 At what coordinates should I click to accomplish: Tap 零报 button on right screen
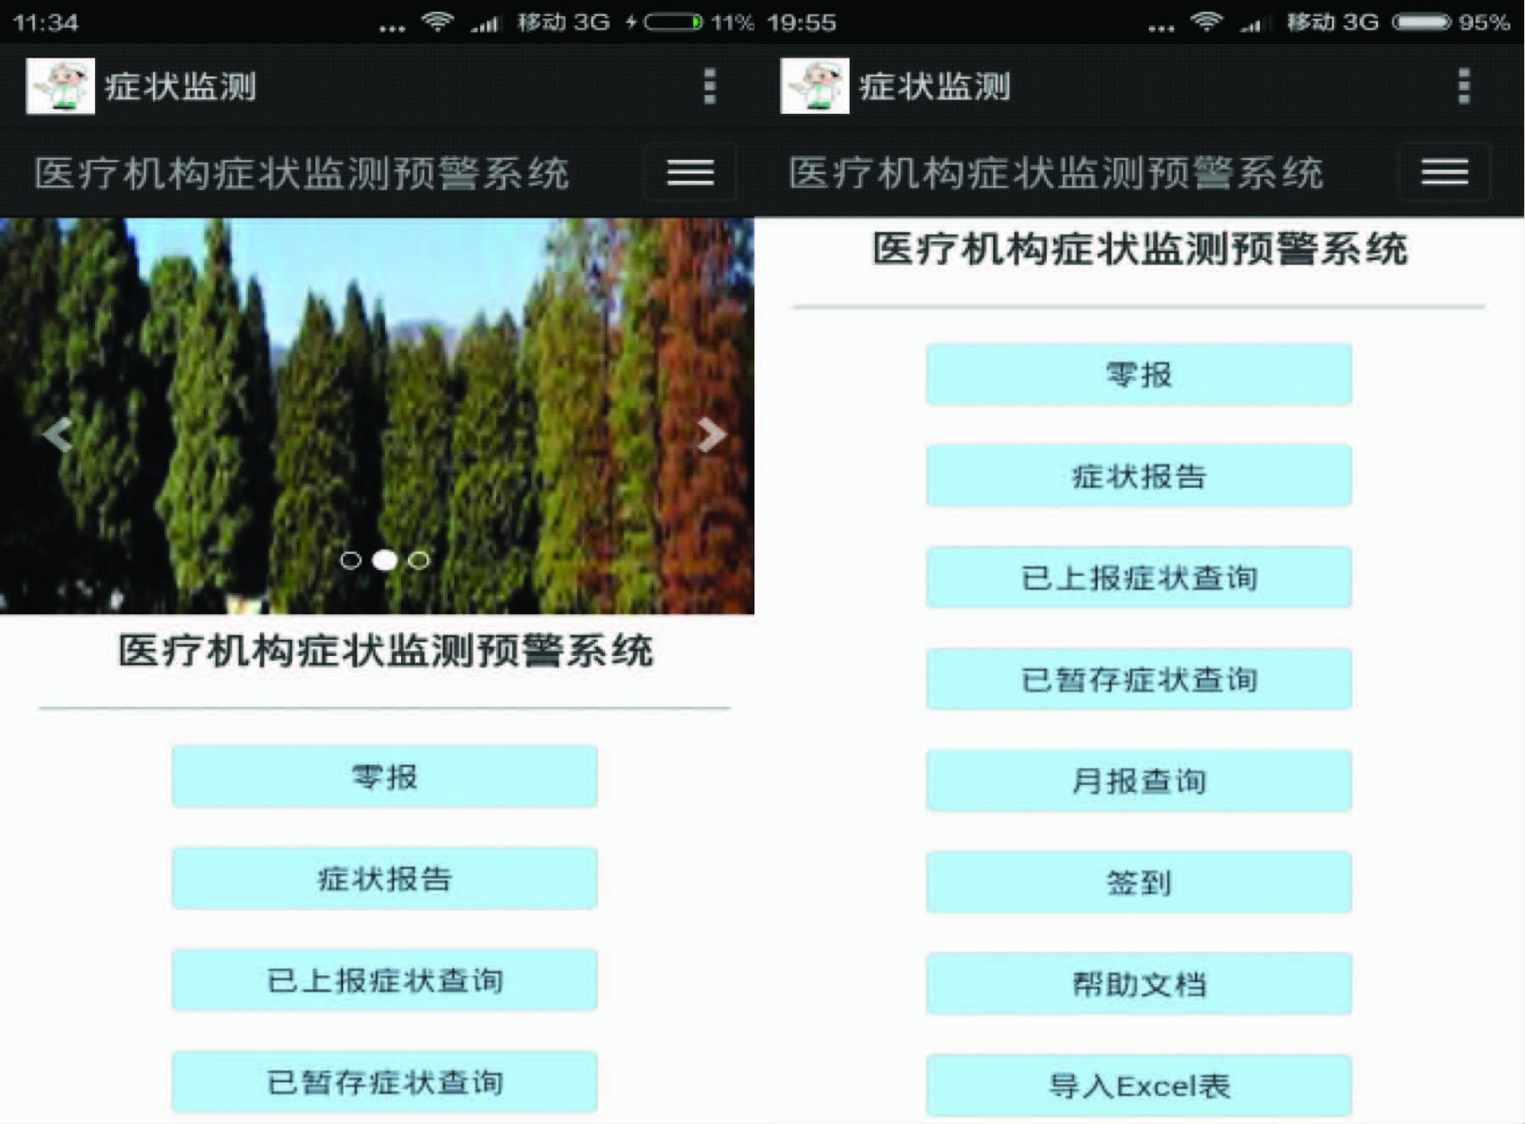click(1138, 374)
